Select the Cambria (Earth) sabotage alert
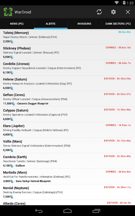This screenshot has width=135, height=216. click(67, 161)
